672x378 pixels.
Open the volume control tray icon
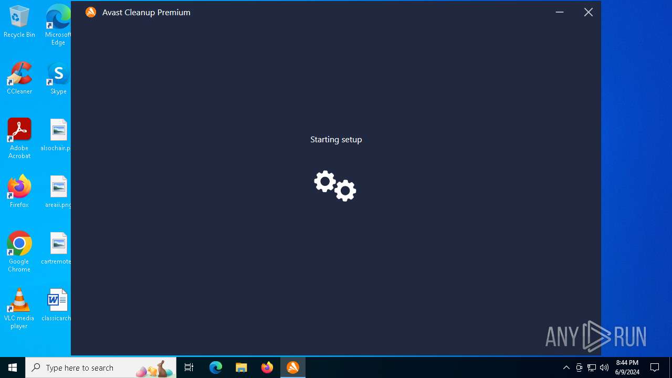[x=604, y=367]
